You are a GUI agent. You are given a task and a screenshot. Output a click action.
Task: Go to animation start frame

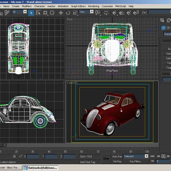coord(153,156)
